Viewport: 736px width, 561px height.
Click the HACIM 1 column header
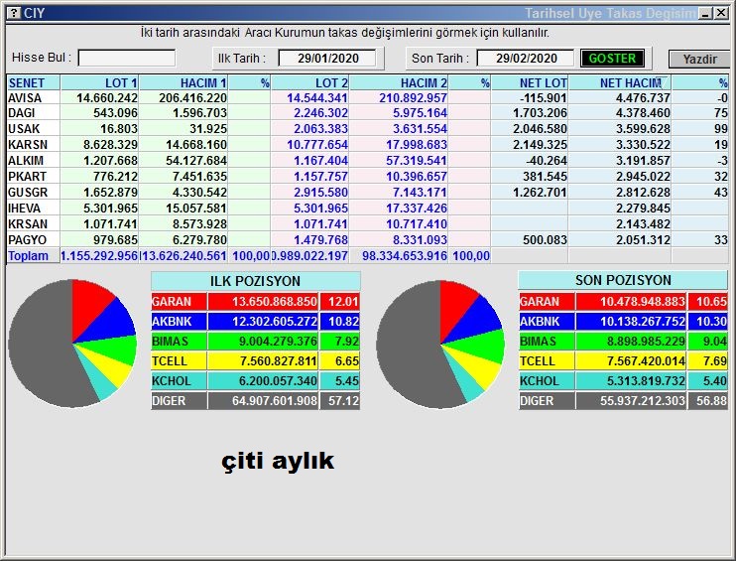(184, 83)
